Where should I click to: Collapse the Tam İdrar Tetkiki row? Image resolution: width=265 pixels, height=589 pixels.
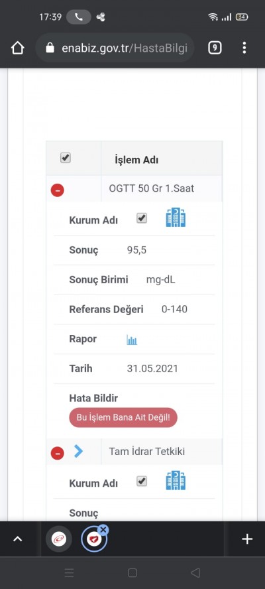coord(58,454)
